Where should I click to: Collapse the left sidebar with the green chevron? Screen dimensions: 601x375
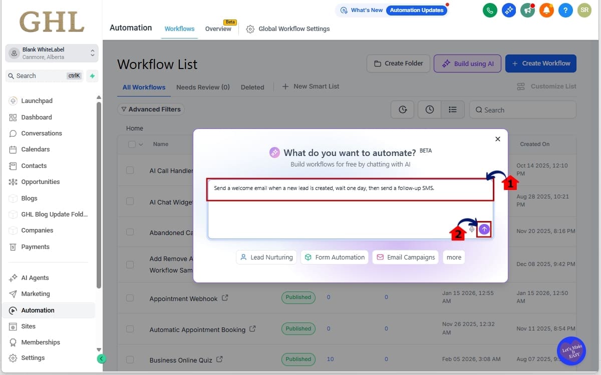point(102,358)
